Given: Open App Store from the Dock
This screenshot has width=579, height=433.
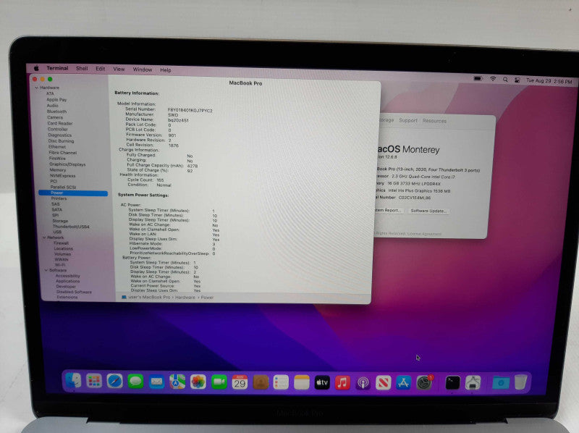Looking at the screenshot, I should pos(404,383).
